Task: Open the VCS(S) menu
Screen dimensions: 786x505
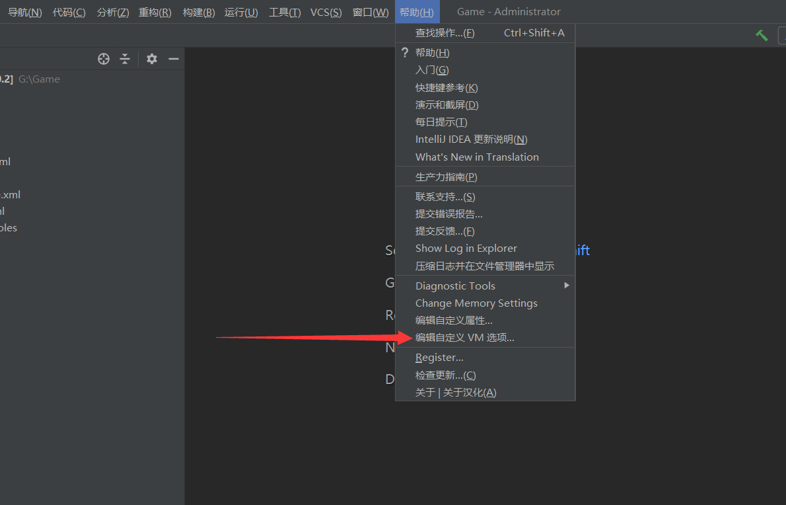Action: 326,12
